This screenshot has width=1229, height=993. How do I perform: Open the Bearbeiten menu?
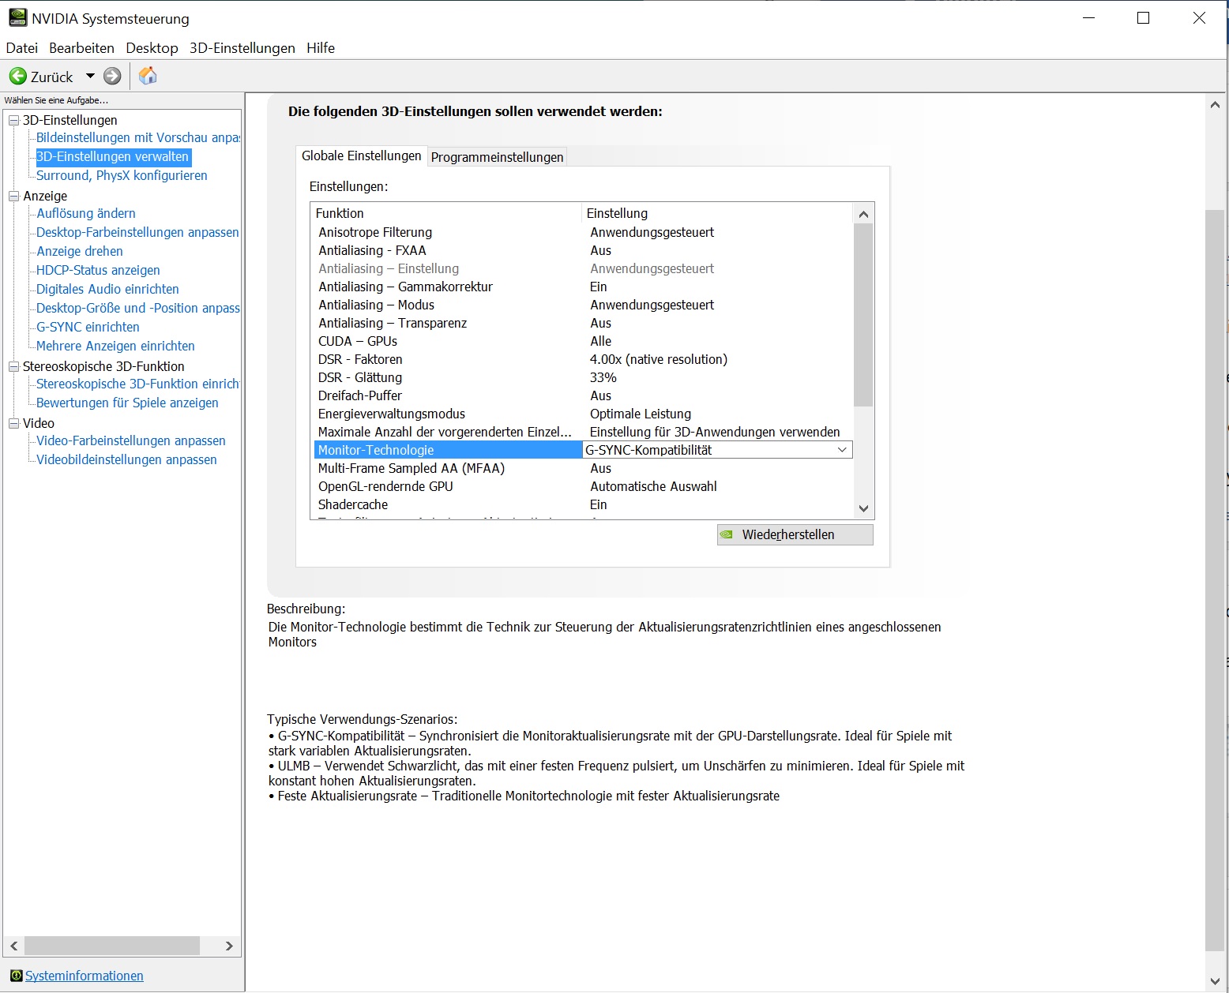click(x=81, y=48)
